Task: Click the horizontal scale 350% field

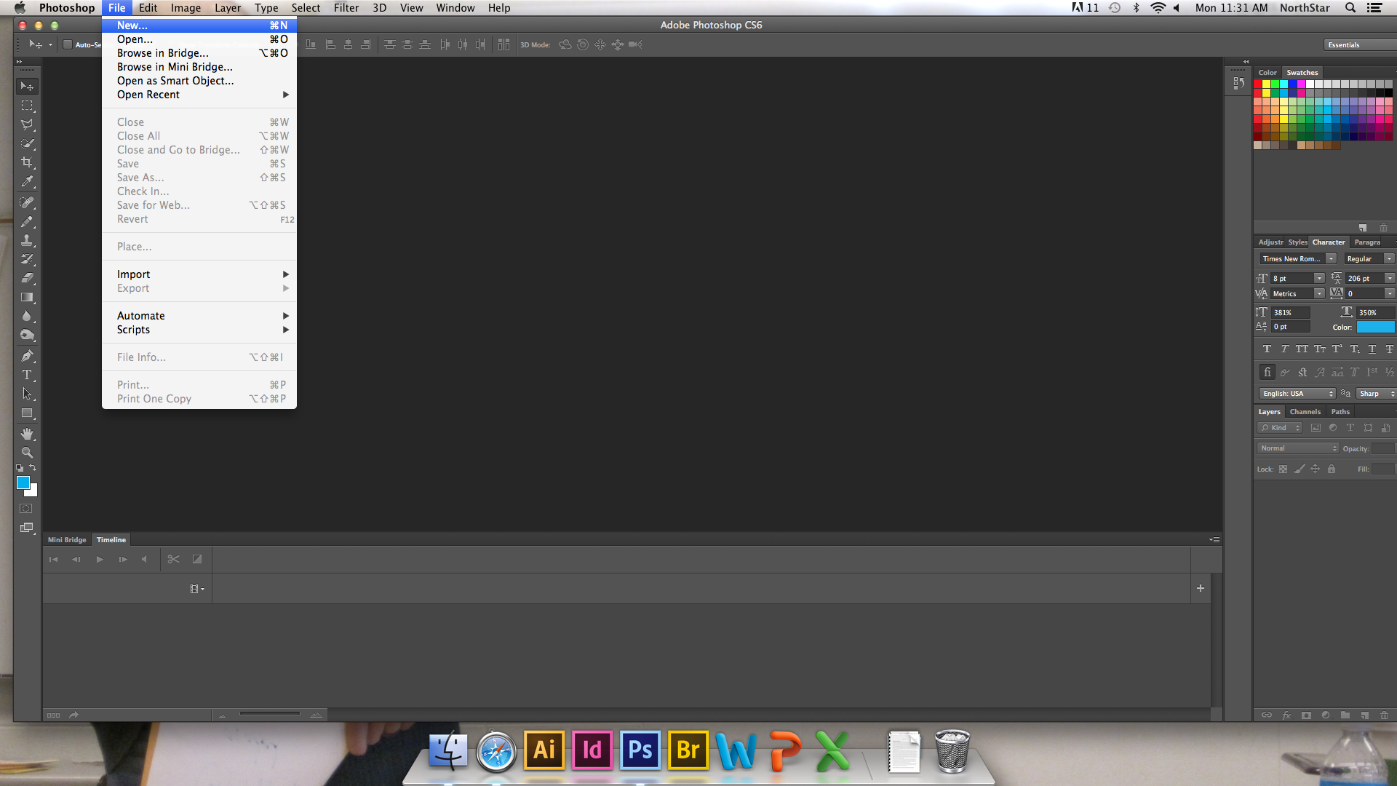Action: [1376, 312]
